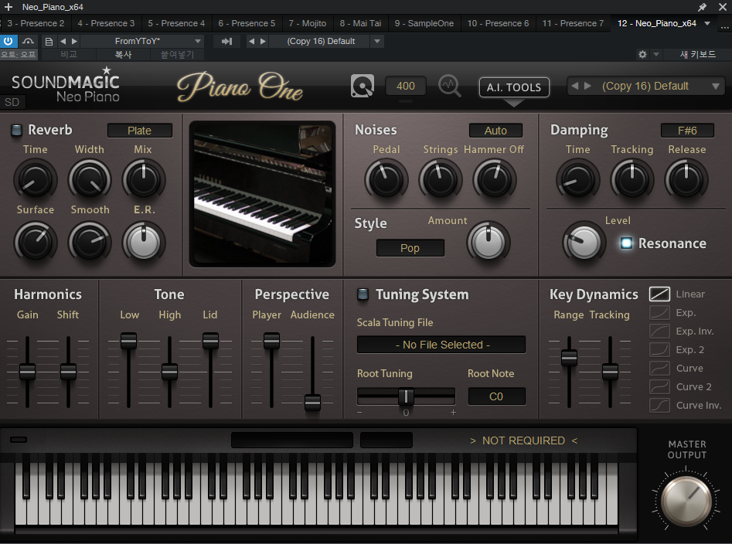This screenshot has width=732, height=544.
Task: Click the 오토: 오프 auto button
Action: pyautogui.click(x=19, y=55)
